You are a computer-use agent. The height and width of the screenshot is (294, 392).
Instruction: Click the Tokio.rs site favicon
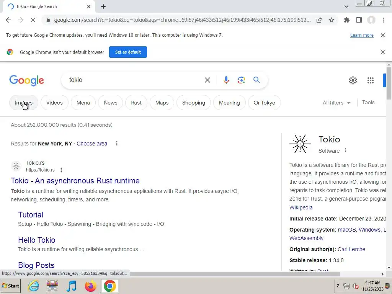(16, 166)
